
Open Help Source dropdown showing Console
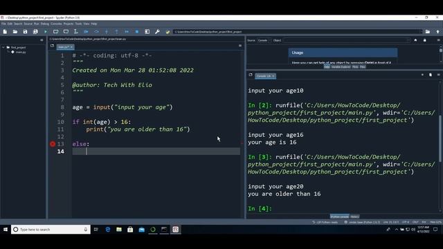tap(264, 40)
